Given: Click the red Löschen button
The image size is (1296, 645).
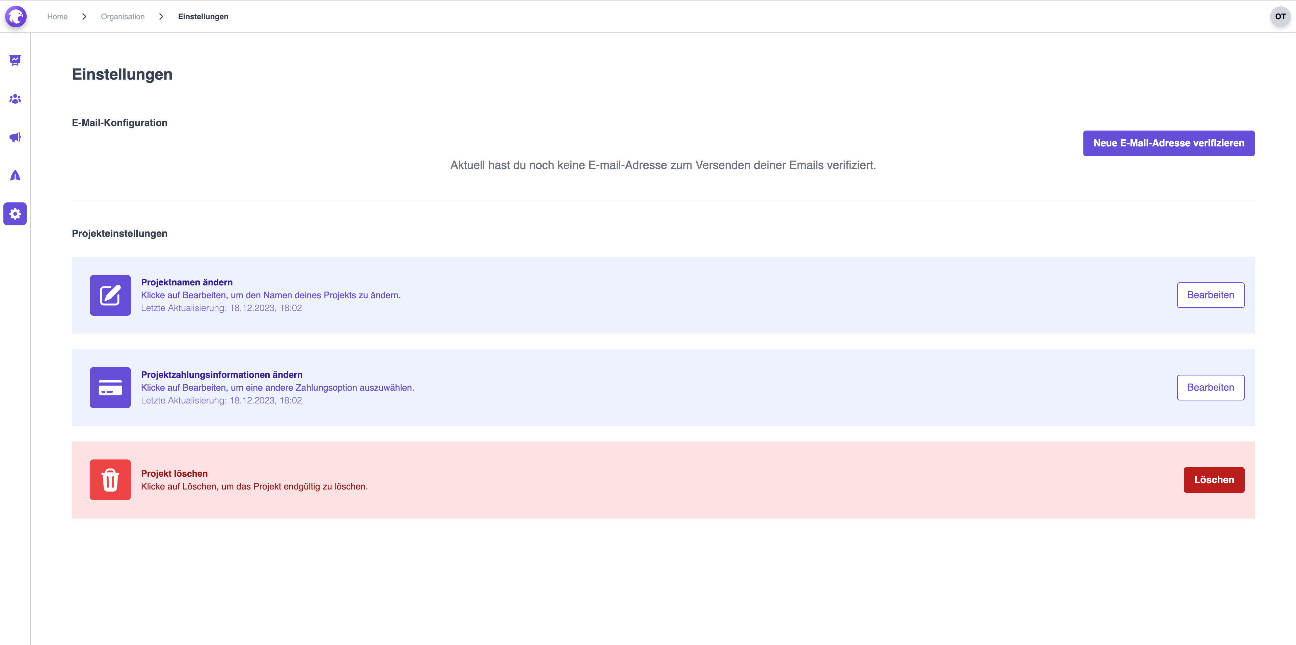Looking at the screenshot, I should [x=1214, y=480].
